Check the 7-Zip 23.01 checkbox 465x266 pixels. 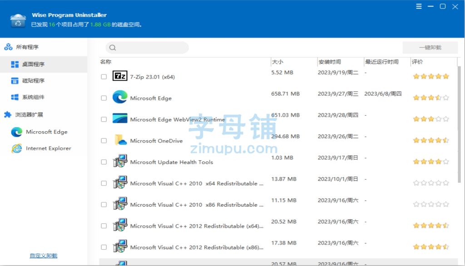104,77
